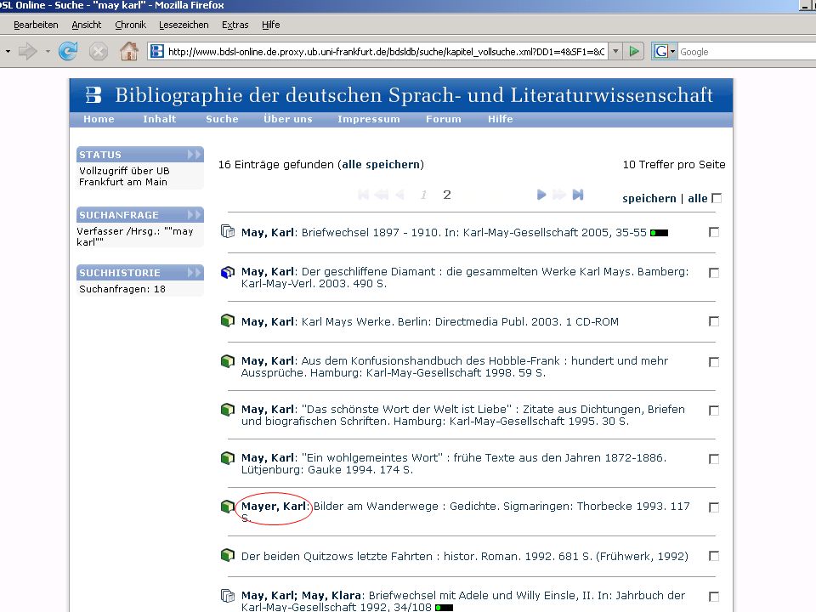Open the Extras menu

point(235,25)
